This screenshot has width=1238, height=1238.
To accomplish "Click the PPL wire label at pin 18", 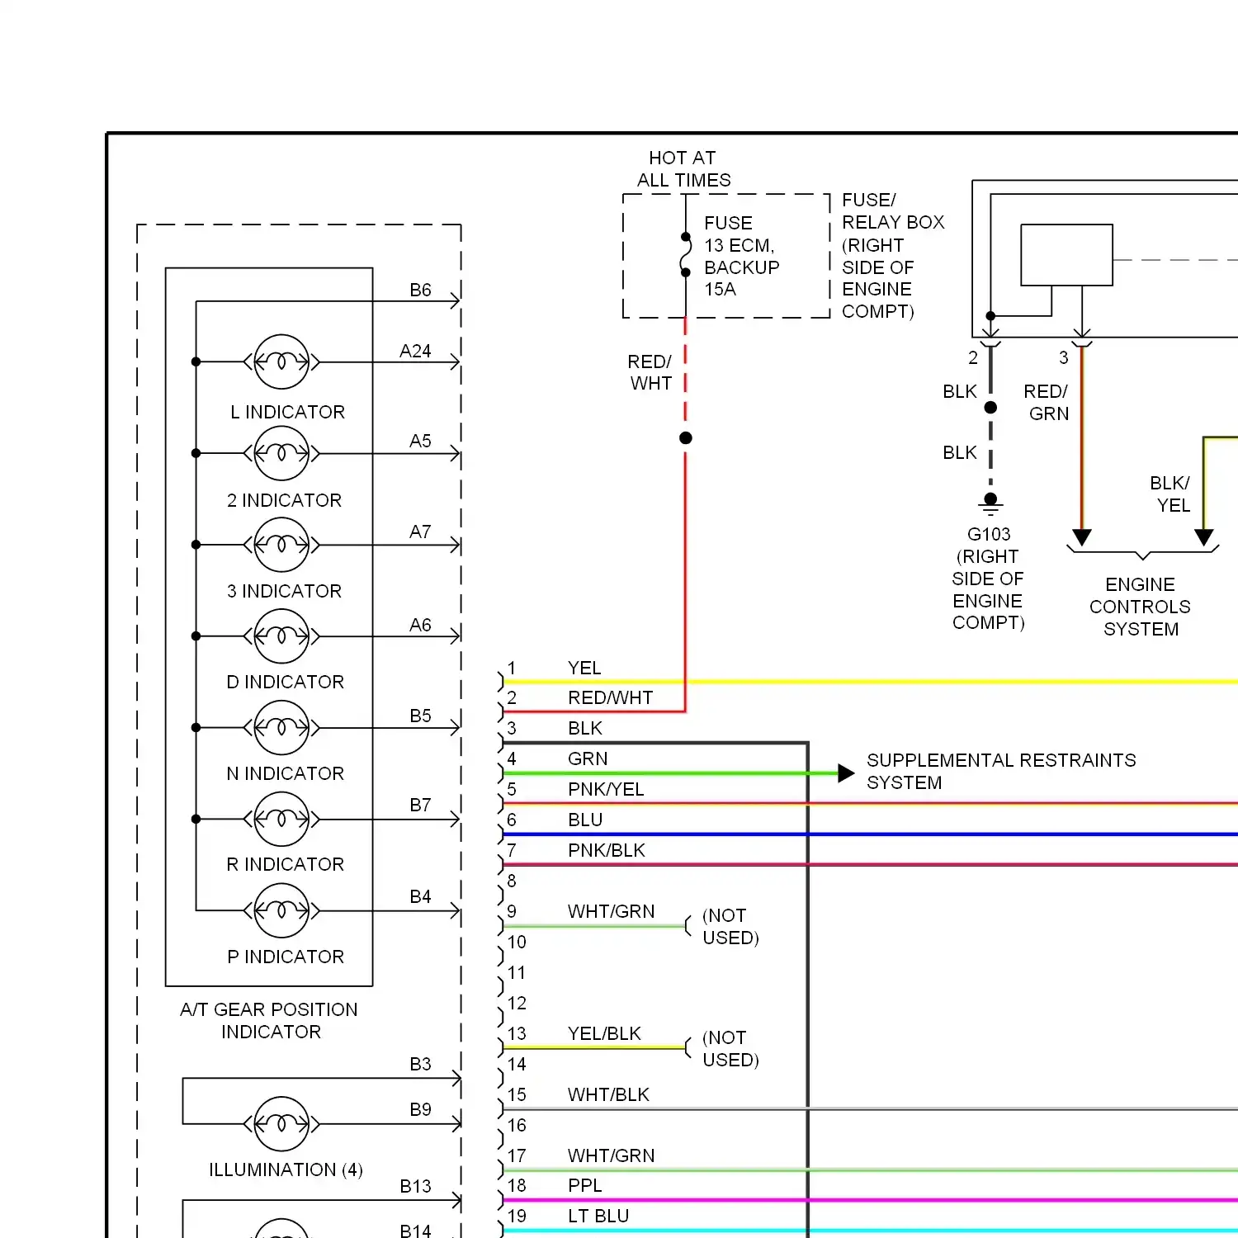I will (584, 1185).
